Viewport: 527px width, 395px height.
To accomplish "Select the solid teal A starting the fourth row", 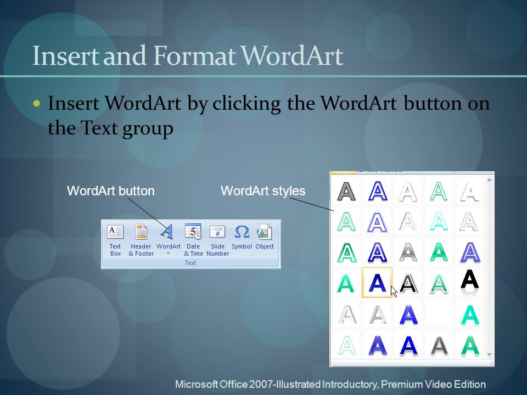I will point(346,283).
